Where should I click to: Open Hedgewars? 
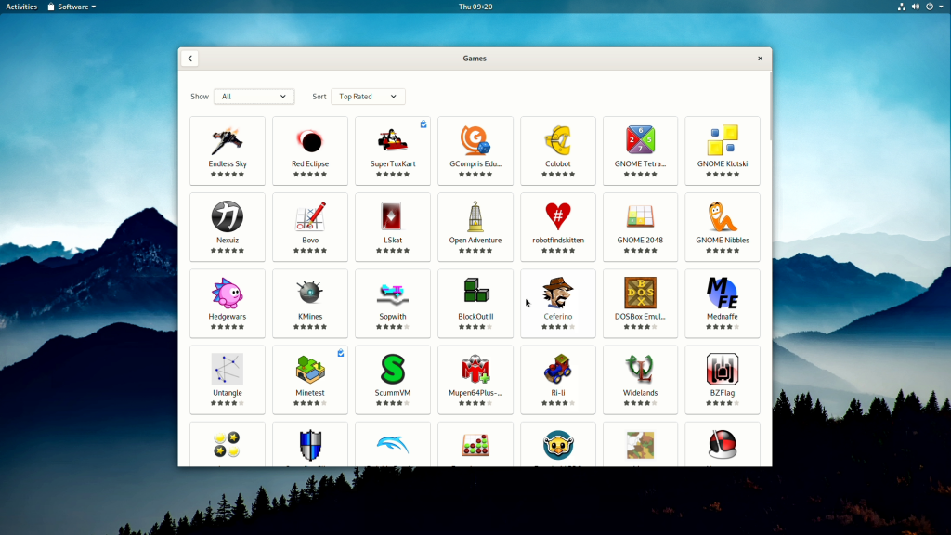point(227,303)
